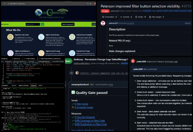Switch to the Files changed tab
Screen dimensions: 193x132
157,17
